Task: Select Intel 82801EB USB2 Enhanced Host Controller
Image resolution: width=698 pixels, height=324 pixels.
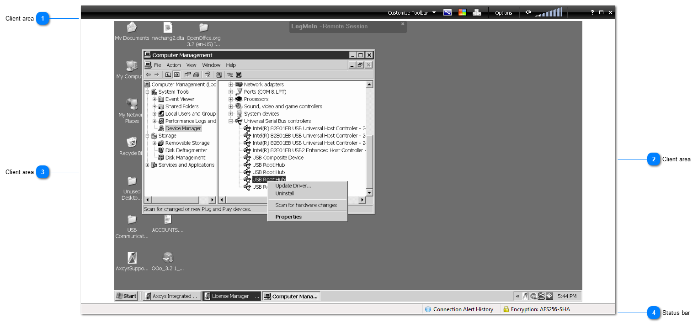Action: (309, 150)
